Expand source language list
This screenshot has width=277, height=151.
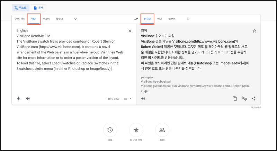(75, 19)
